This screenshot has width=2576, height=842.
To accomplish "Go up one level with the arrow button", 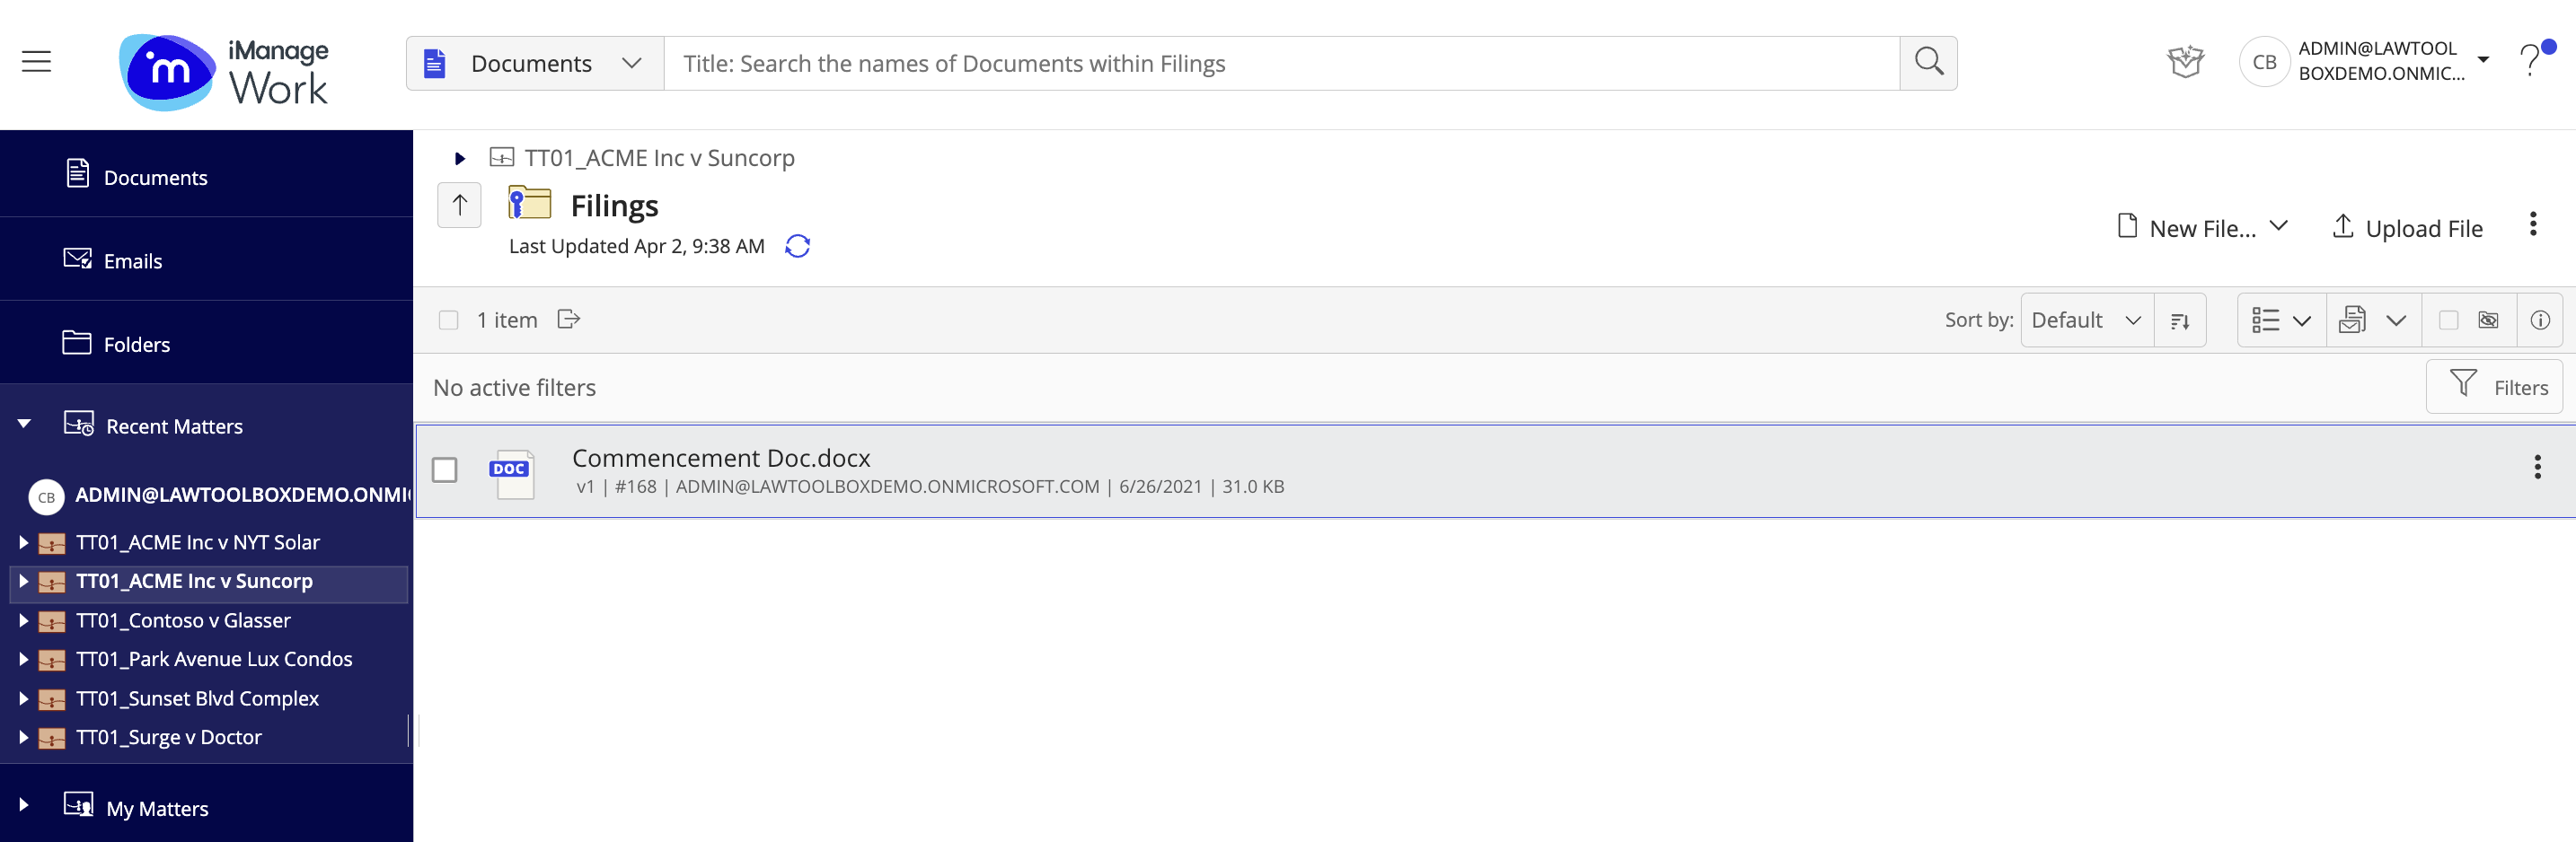I will pos(459,205).
